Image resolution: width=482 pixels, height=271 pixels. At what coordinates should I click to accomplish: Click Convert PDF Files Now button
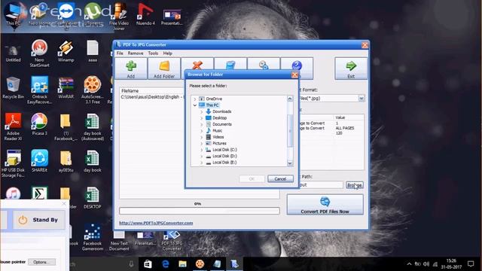(325, 205)
